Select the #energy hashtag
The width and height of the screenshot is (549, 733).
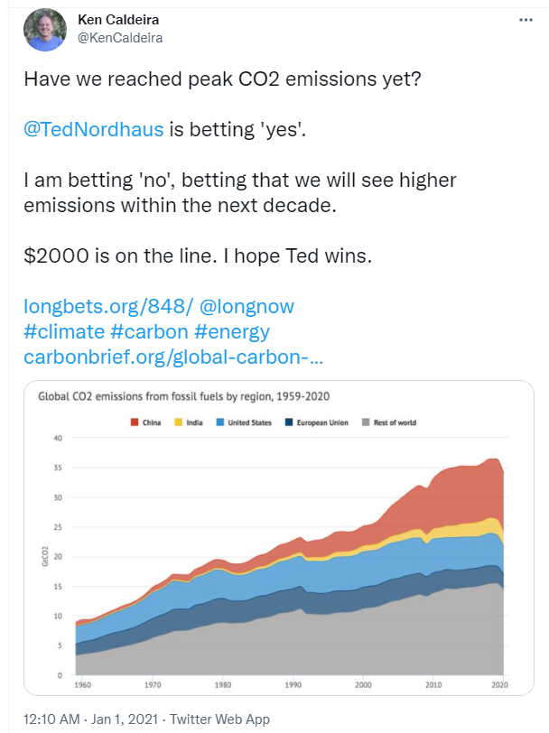coord(232,332)
